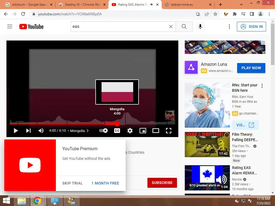
Task: Skip to next video
Action: point(28,131)
